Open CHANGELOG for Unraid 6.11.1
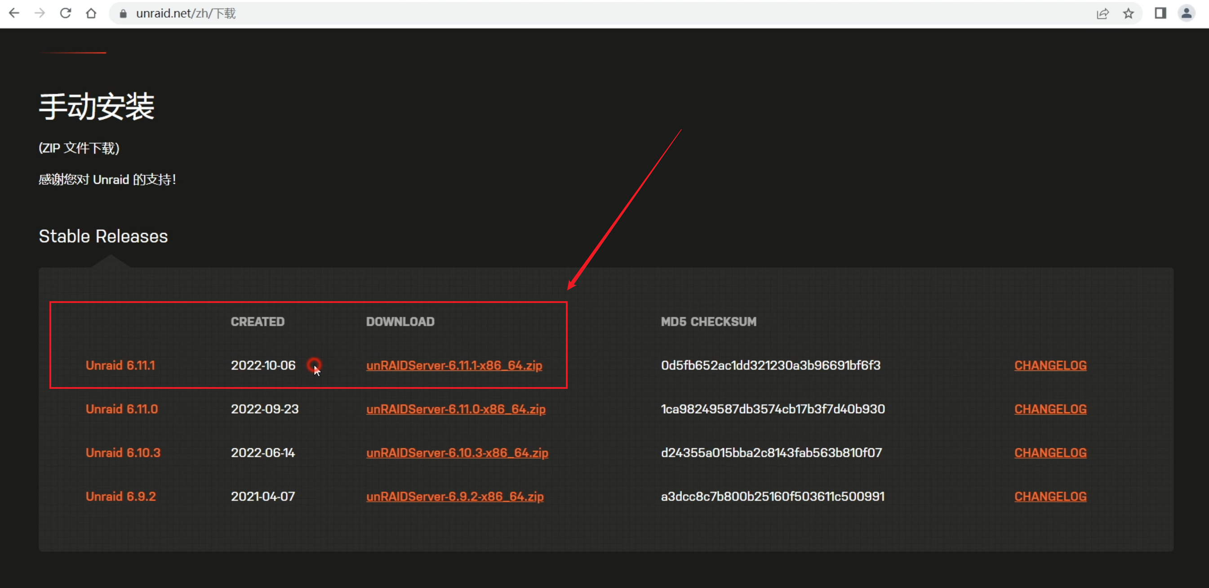The width and height of the screenshot is (1209, 588). [1050, 365]
